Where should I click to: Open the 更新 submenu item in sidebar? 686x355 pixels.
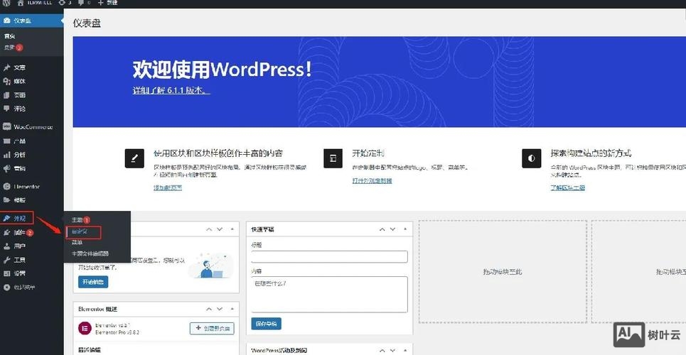(13, 48)
